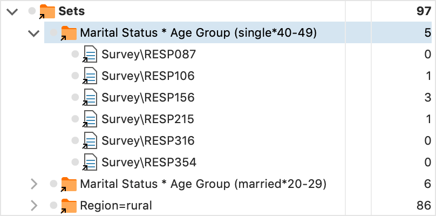Click the RESP156 document icon
The height and width of the screenshot is (216, 436).
tap(90, 98)
